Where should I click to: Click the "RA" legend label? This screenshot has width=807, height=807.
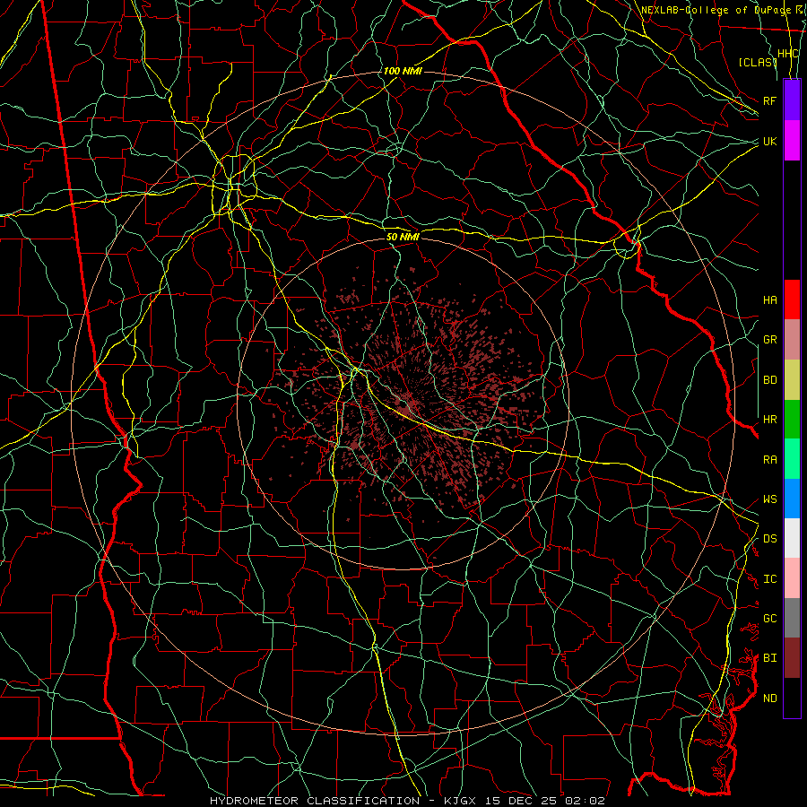tap(769, 460)
